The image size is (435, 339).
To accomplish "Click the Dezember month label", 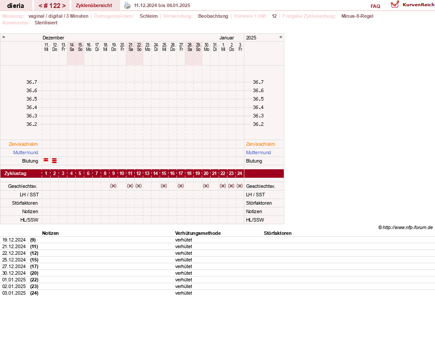I will click(x=53, y=38).
